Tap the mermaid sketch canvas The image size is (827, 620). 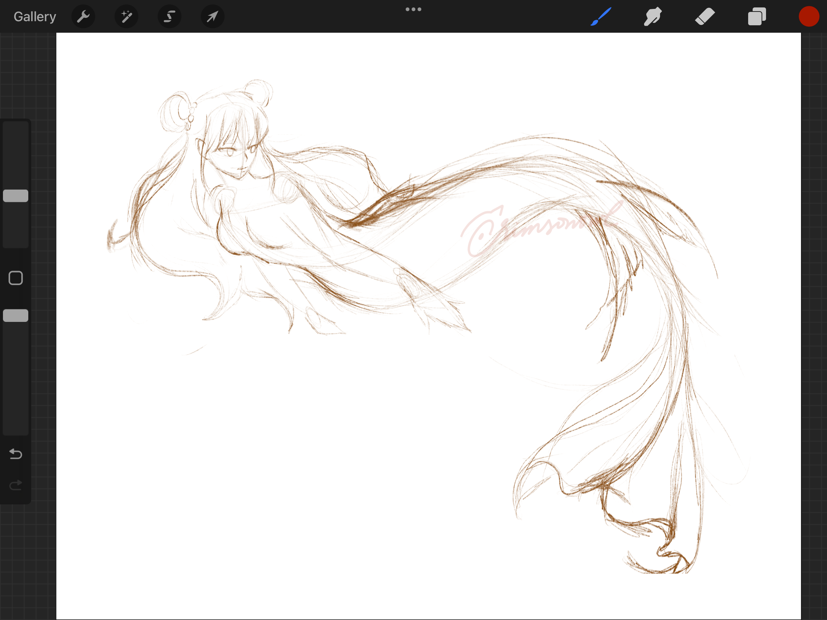[428, 326]
